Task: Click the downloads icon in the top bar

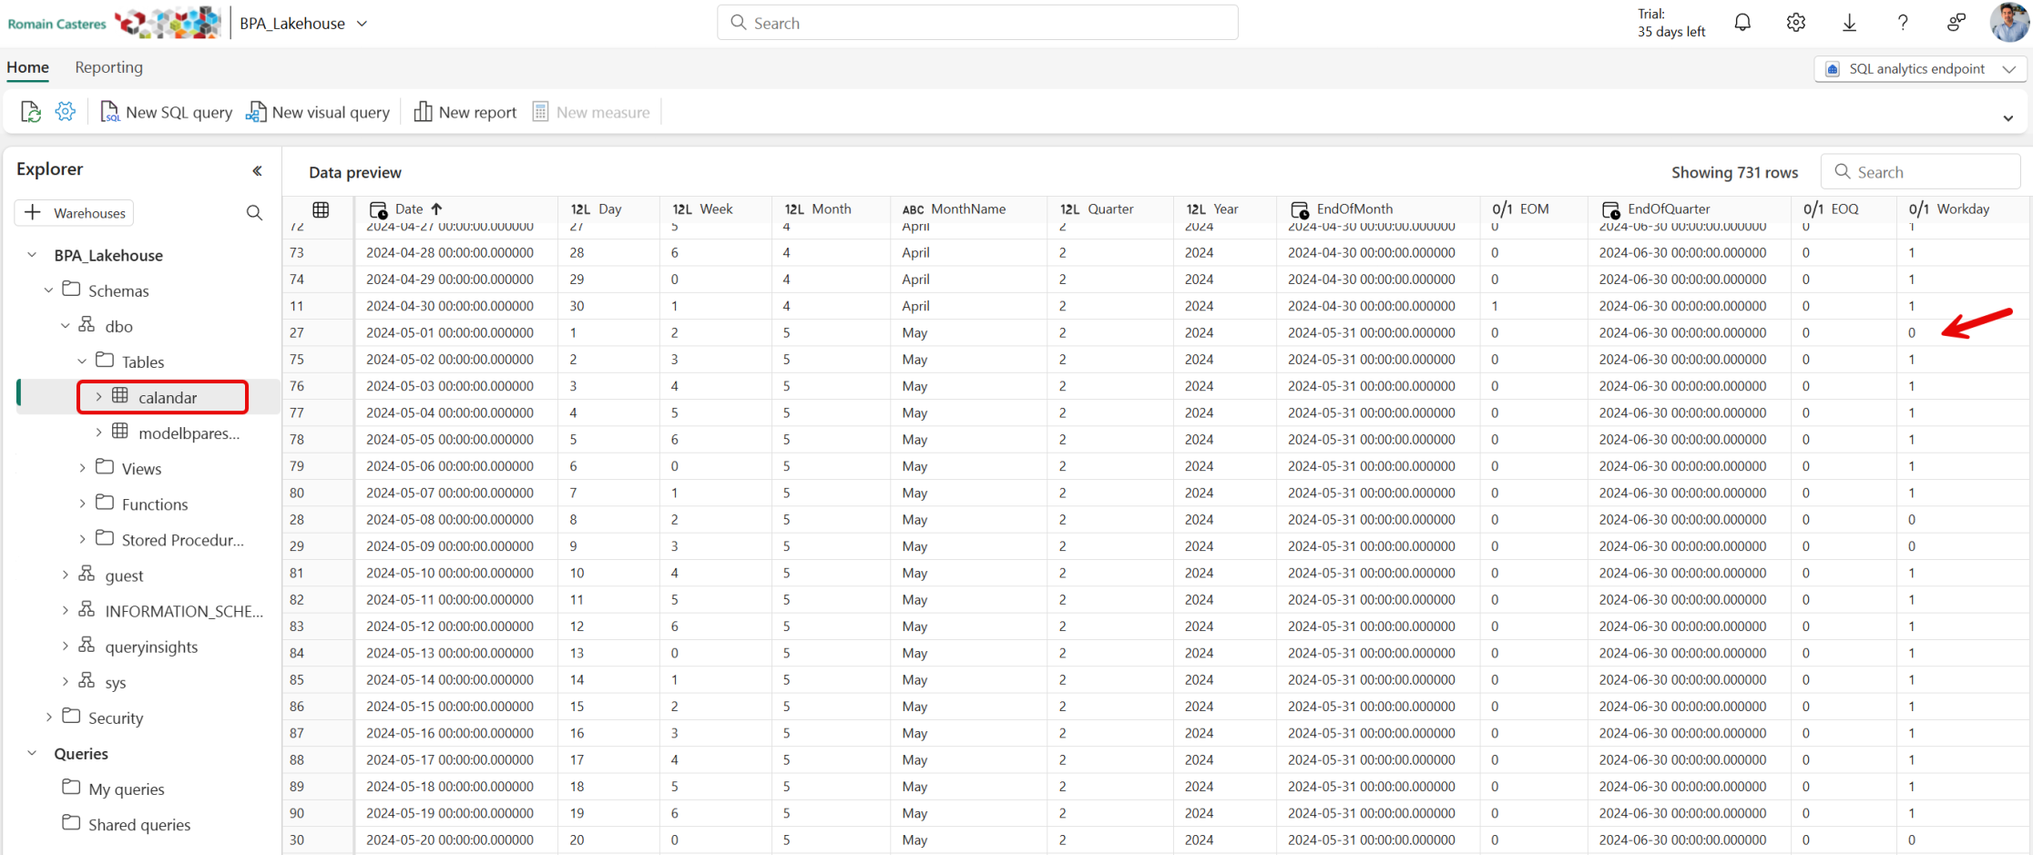Action: tap(1849, 22)
